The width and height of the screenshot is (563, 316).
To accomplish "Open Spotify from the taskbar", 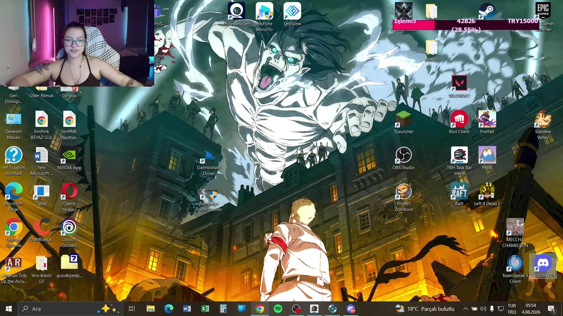I will click(278, 309).
